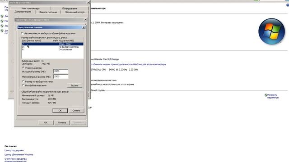Viewport: 289px width, 162px height.
Task: Click the shield icon beside the 'За…' sidebar link
Action: [2, 26]
